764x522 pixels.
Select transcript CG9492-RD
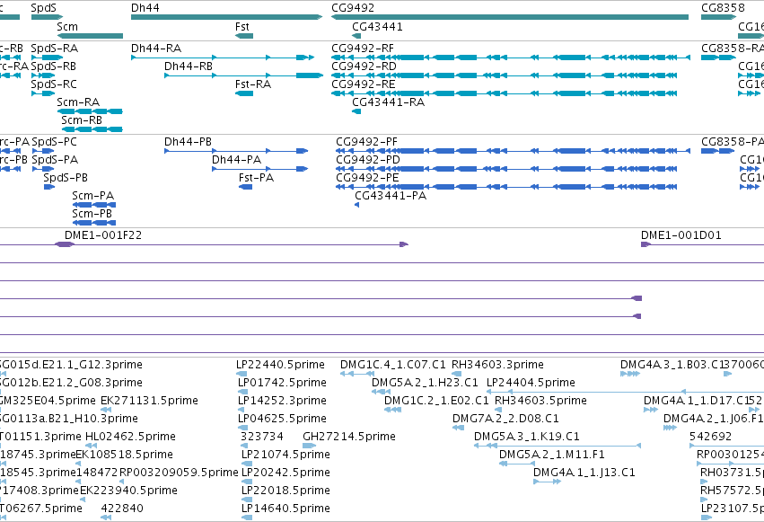(x=505, y=75)
